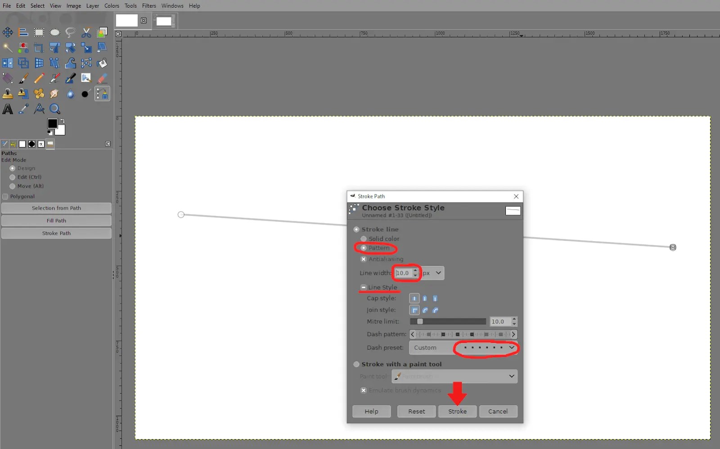Click the foreground color swatch
720x449 pixels.
point(53,123)
